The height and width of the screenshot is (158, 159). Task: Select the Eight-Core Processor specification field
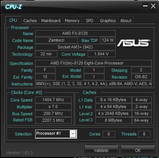pyautogui.click(x=93, y=63)
